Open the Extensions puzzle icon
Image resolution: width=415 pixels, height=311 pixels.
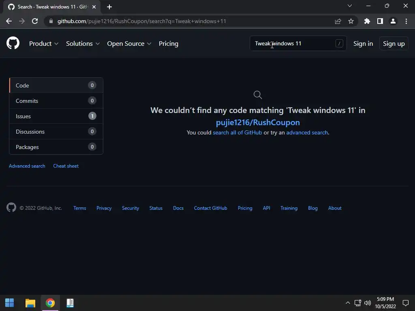[x=367, y=21]
